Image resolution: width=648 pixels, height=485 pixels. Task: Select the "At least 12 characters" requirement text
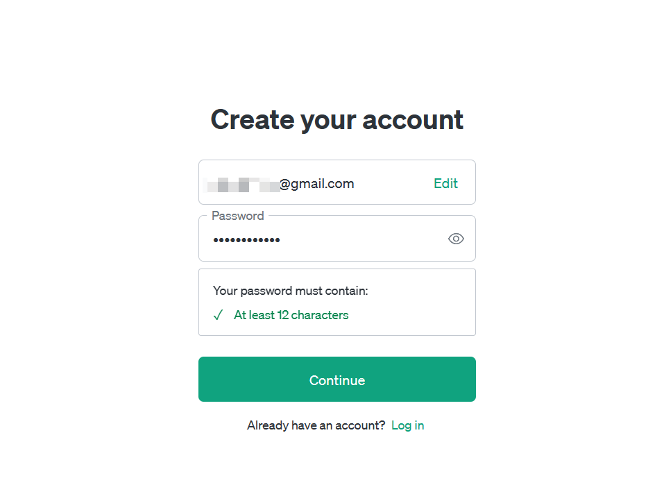click(x=291, y=315)
